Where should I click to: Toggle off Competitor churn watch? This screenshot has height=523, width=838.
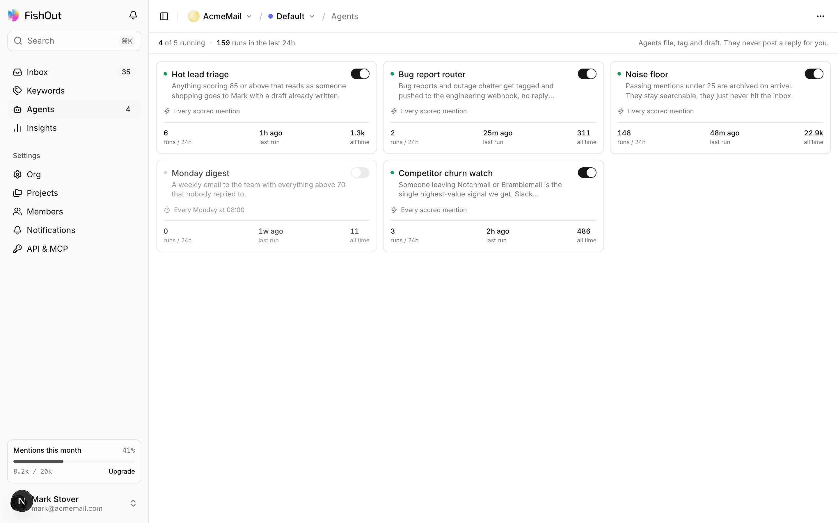coord(587,173)
